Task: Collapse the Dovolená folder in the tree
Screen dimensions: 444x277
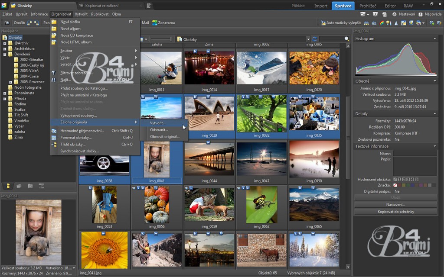Action: pyautogui.click(x=5, y=54)
